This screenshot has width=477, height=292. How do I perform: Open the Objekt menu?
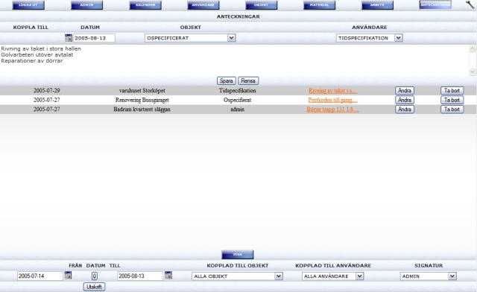point(262,5)
